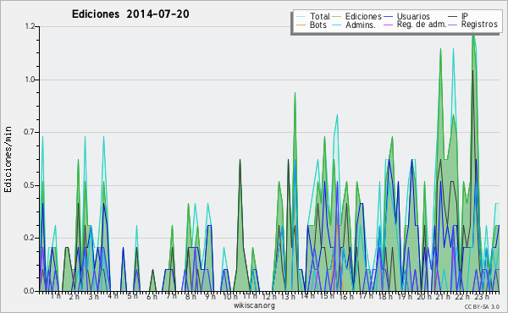Click the 'Reg. de adm.' legend entry
Image resolution: width=508 pixels, height=313 pixels.
(422, 25)
